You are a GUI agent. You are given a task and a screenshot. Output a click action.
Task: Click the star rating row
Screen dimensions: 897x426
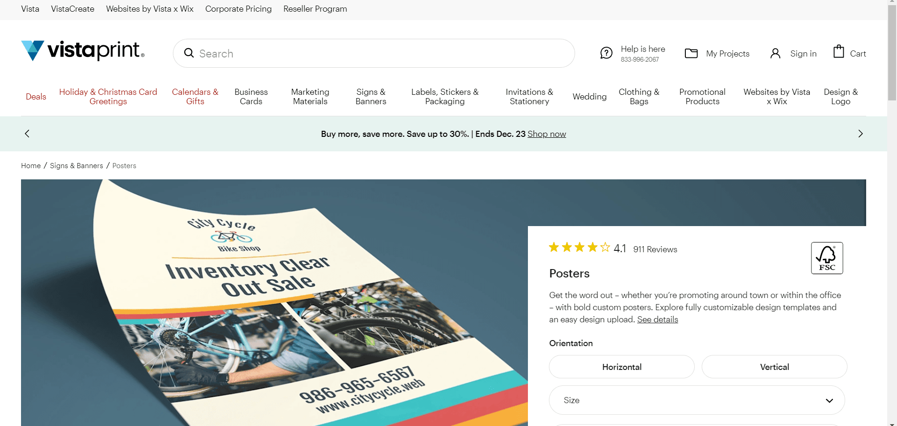coord(579,248)
